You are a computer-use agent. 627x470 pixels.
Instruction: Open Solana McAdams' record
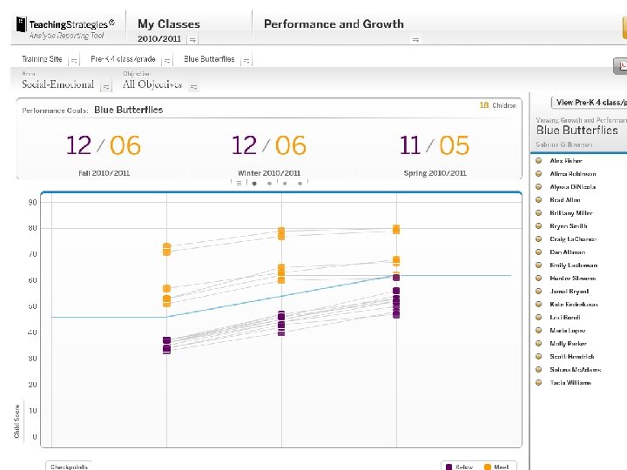pos(576,370)
